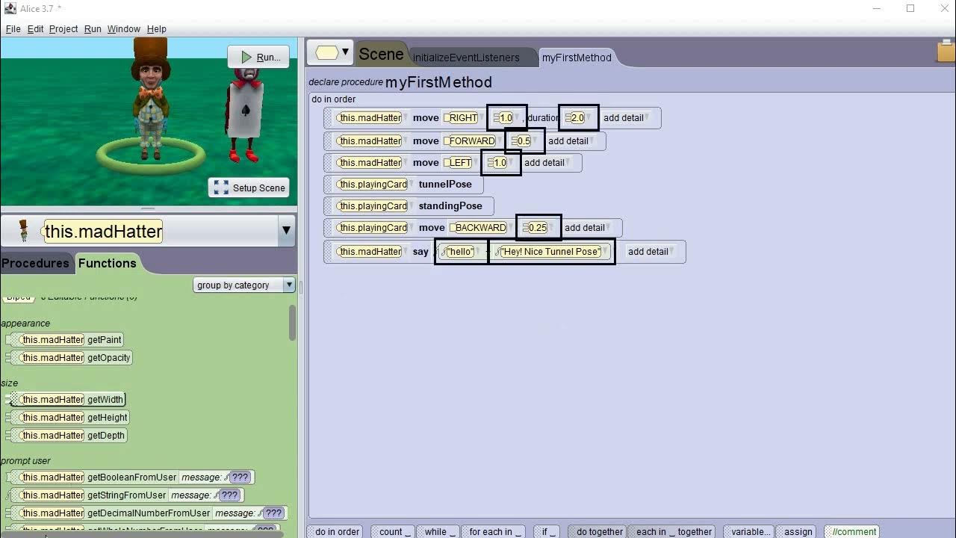The width and height of the screenshot is (956, 538).
Task: Open the "hello" string dropdown
Action: tap(461, 251)
